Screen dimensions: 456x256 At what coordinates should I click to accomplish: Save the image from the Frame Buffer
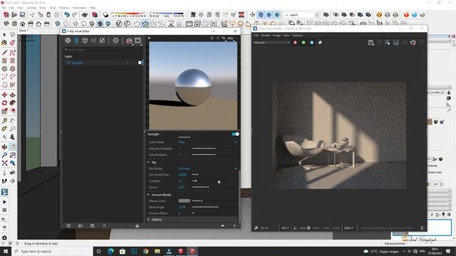click(371, 43)
